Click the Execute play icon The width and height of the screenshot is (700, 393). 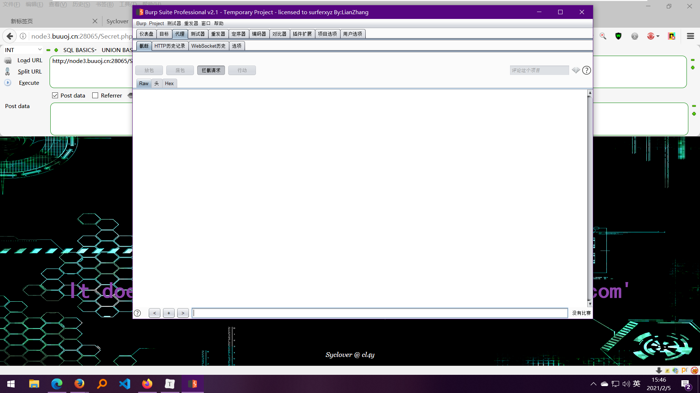8,83
